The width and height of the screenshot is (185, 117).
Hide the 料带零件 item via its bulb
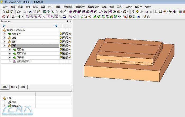61,34
